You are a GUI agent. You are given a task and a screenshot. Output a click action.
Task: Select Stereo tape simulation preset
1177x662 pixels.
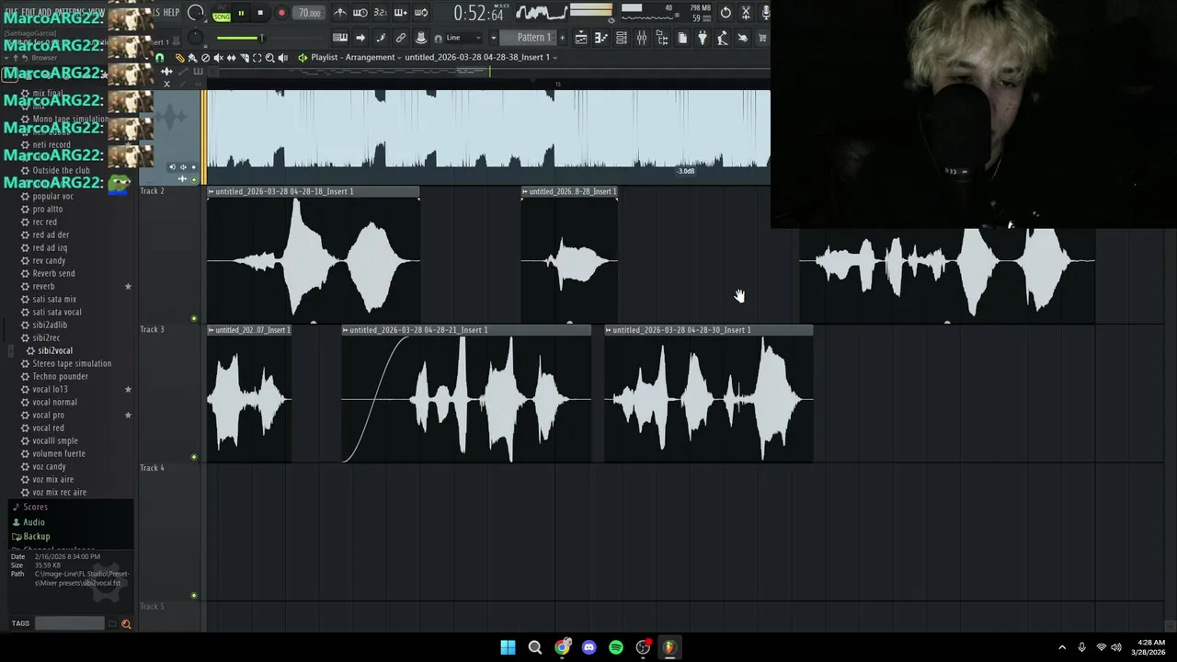tap(72, 363)
